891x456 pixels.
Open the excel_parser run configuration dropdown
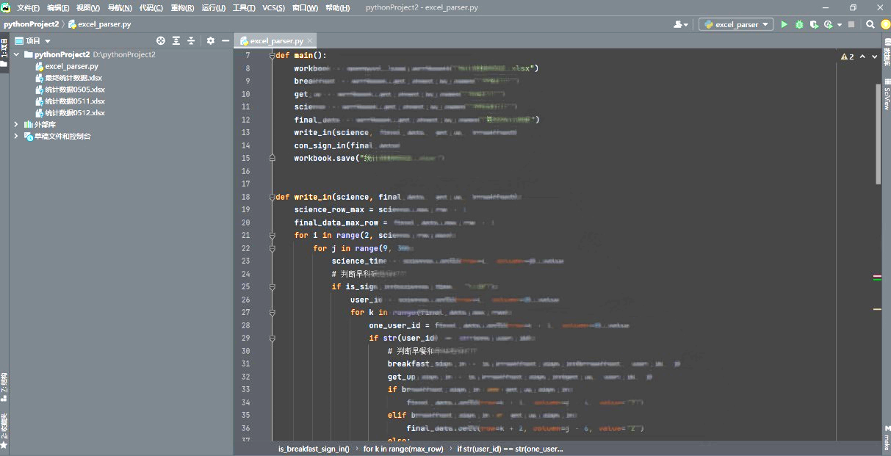tap(735, 24)
